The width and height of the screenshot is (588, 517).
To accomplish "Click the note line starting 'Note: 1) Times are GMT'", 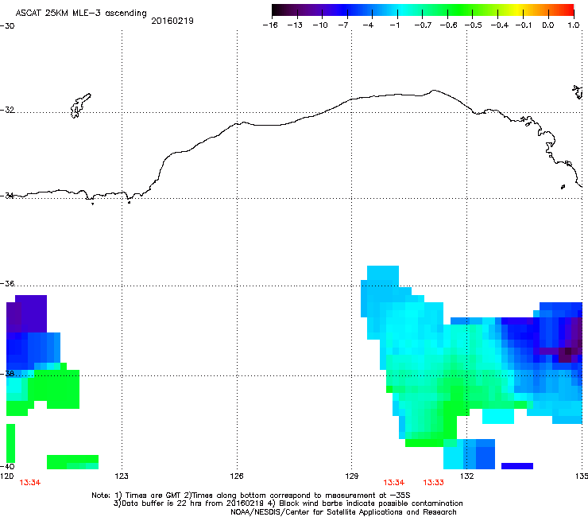I will 251,496.
